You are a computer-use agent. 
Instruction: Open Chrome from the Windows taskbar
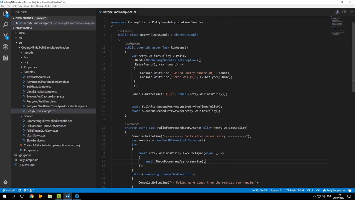pos(31,196)
